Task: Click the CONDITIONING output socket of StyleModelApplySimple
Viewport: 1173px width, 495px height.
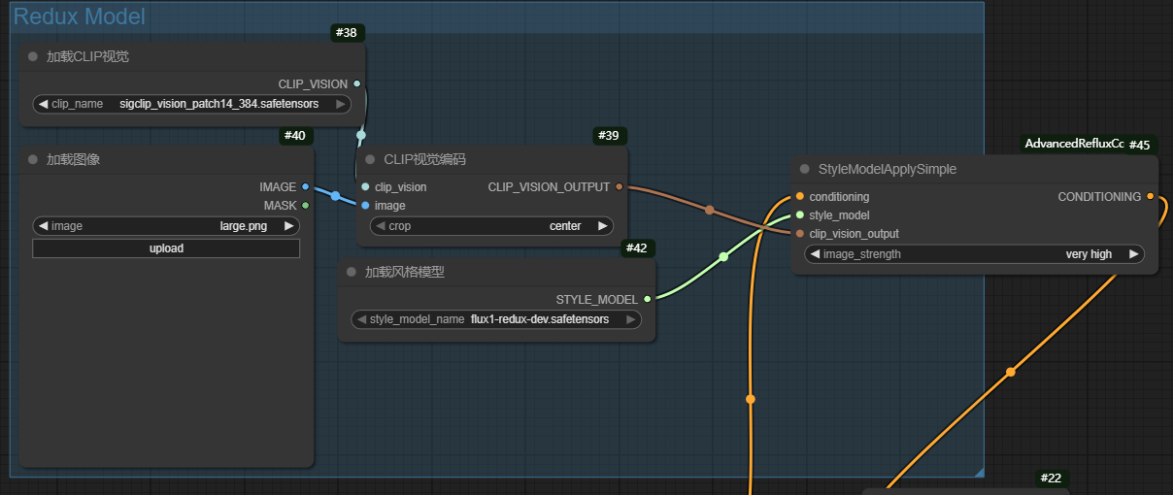Action: tap(1151, 197)
